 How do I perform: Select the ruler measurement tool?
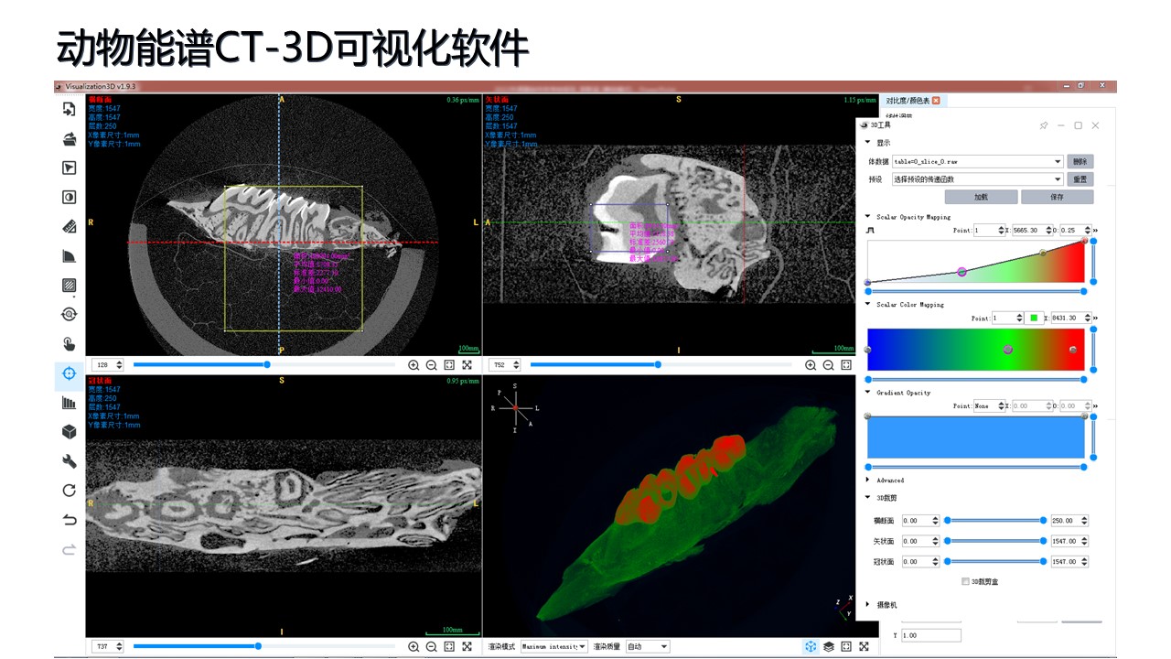(69, 226)
